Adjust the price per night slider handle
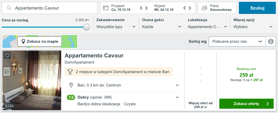The image size is (278, 113). (x=86, y=27)
